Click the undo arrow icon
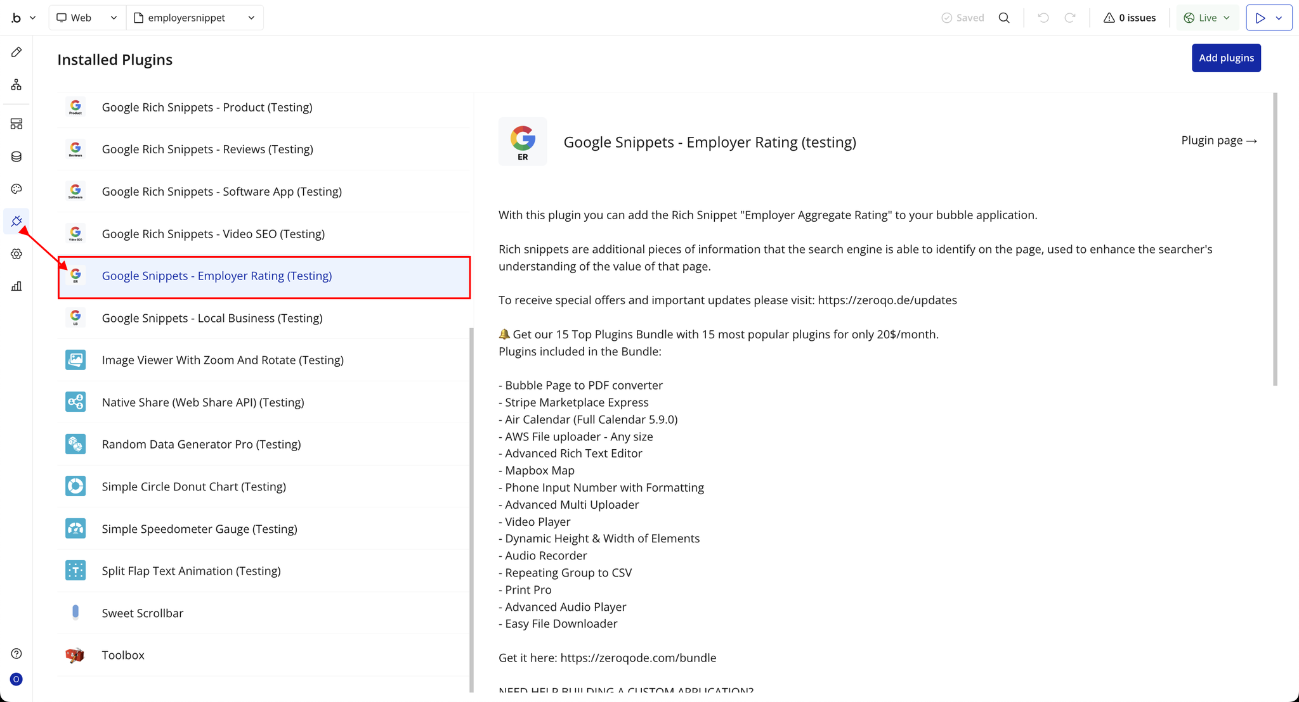This screenshot has width=1299, height=702. point(1043,18)
